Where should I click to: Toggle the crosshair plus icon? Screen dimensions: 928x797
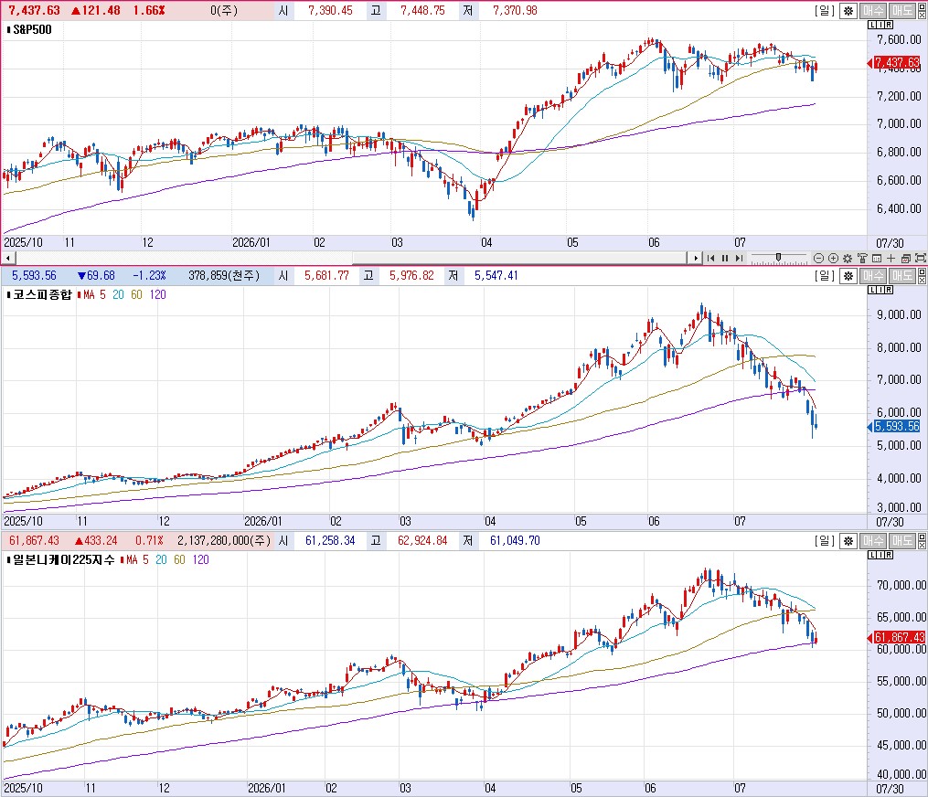tap(891, 258)
